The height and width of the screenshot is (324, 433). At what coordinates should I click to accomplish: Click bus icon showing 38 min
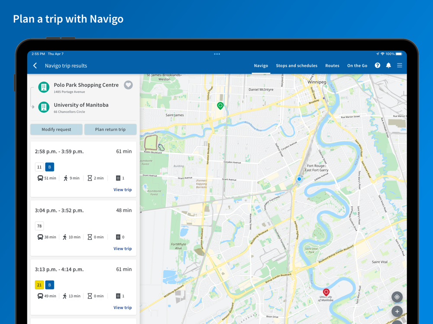click(x=40, y=237)
